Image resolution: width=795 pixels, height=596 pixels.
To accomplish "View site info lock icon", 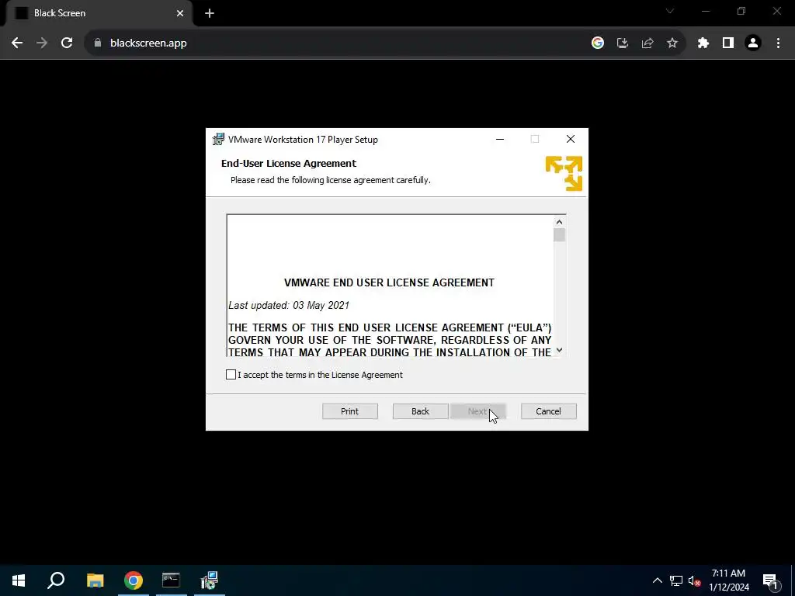I will (x=98, y=43).
